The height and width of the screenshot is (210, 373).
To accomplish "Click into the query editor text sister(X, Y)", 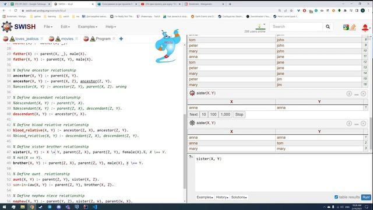I will [209, 159].
